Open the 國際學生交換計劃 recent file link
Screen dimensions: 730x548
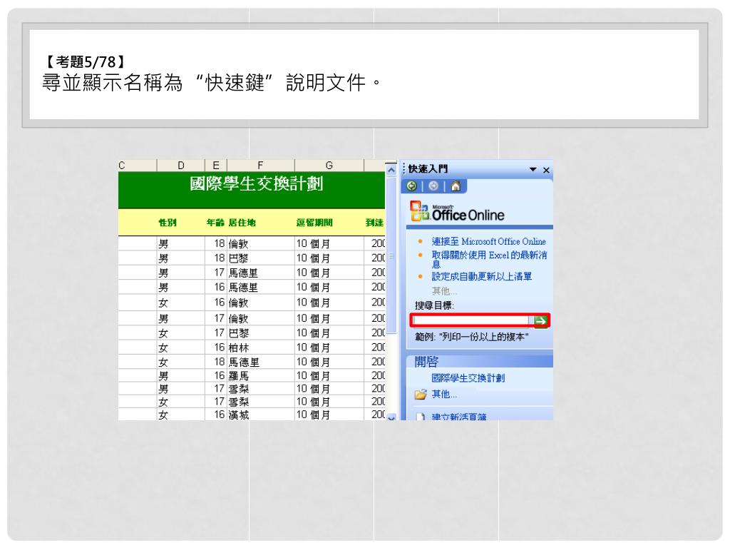468,378
